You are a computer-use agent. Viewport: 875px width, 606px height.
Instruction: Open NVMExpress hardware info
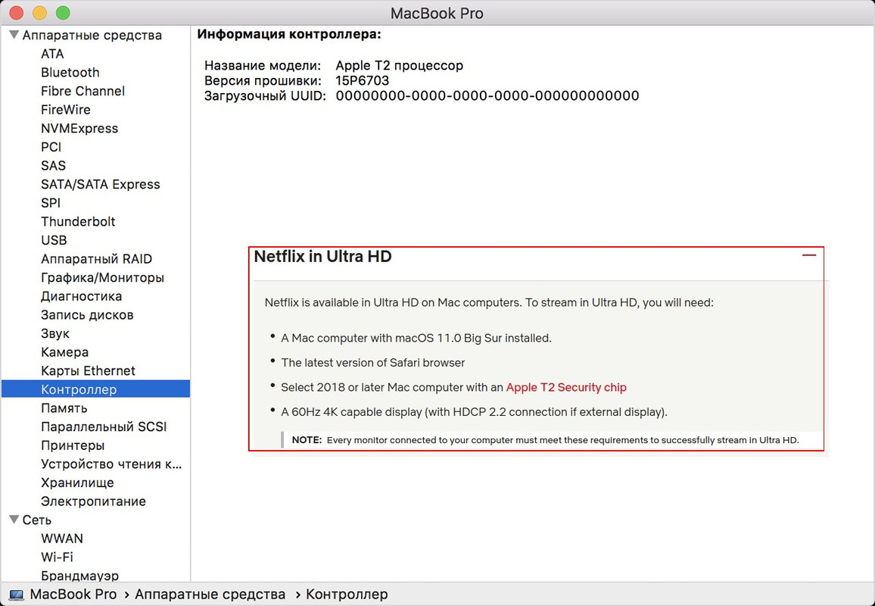79,129
